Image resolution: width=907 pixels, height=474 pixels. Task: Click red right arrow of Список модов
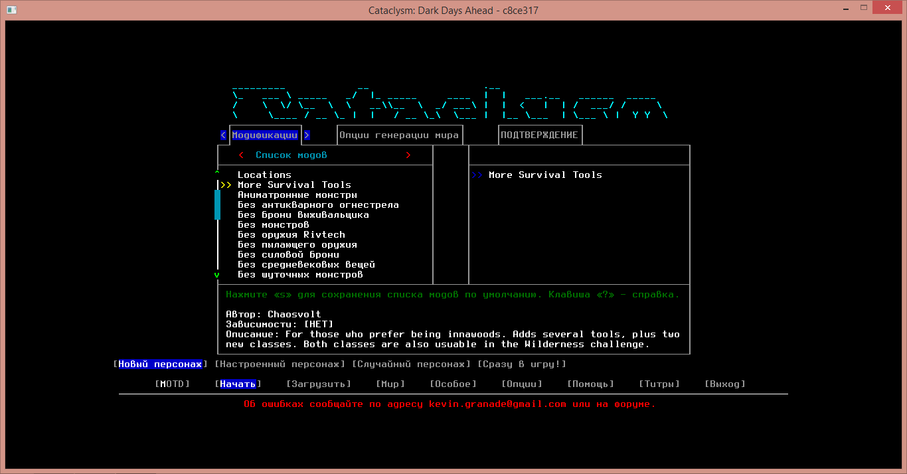point(408,155)
